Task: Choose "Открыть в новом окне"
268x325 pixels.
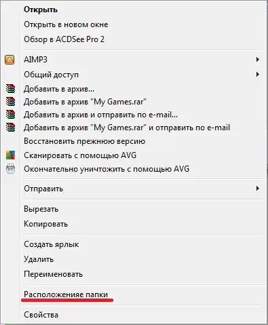Action: pyautogui.click(x=66, y=24)
